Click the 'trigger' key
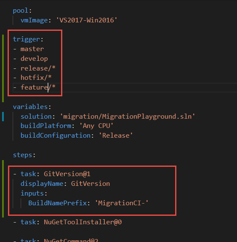 pos(27,39)
